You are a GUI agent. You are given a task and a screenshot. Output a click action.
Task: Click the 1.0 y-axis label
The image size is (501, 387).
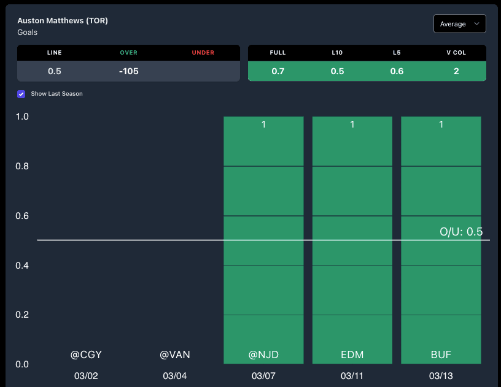pos(22,117)
